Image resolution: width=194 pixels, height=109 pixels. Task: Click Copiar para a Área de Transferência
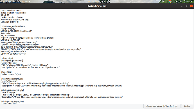[x=162, y=106]
